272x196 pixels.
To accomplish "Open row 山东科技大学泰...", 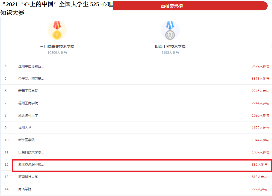I will pyautogui.click(x=136, y=152).
